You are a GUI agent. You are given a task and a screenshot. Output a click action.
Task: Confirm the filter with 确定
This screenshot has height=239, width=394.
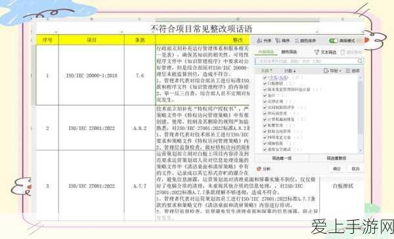point(337,169)
